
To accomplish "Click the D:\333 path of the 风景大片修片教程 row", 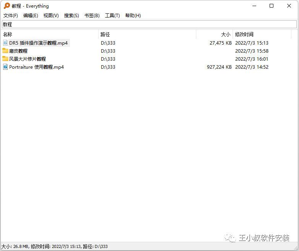I will tap(108, 59).
